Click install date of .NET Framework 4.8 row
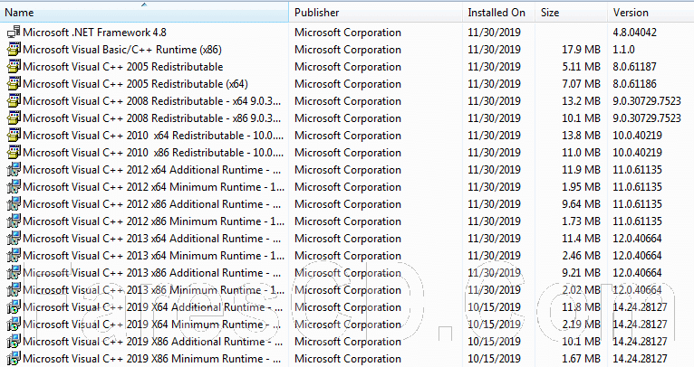 [x=495, y=33]
